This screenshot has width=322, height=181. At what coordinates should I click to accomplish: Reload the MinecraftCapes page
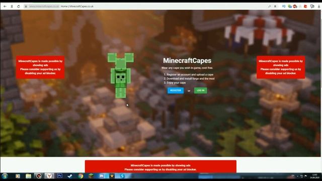point(19,7)
